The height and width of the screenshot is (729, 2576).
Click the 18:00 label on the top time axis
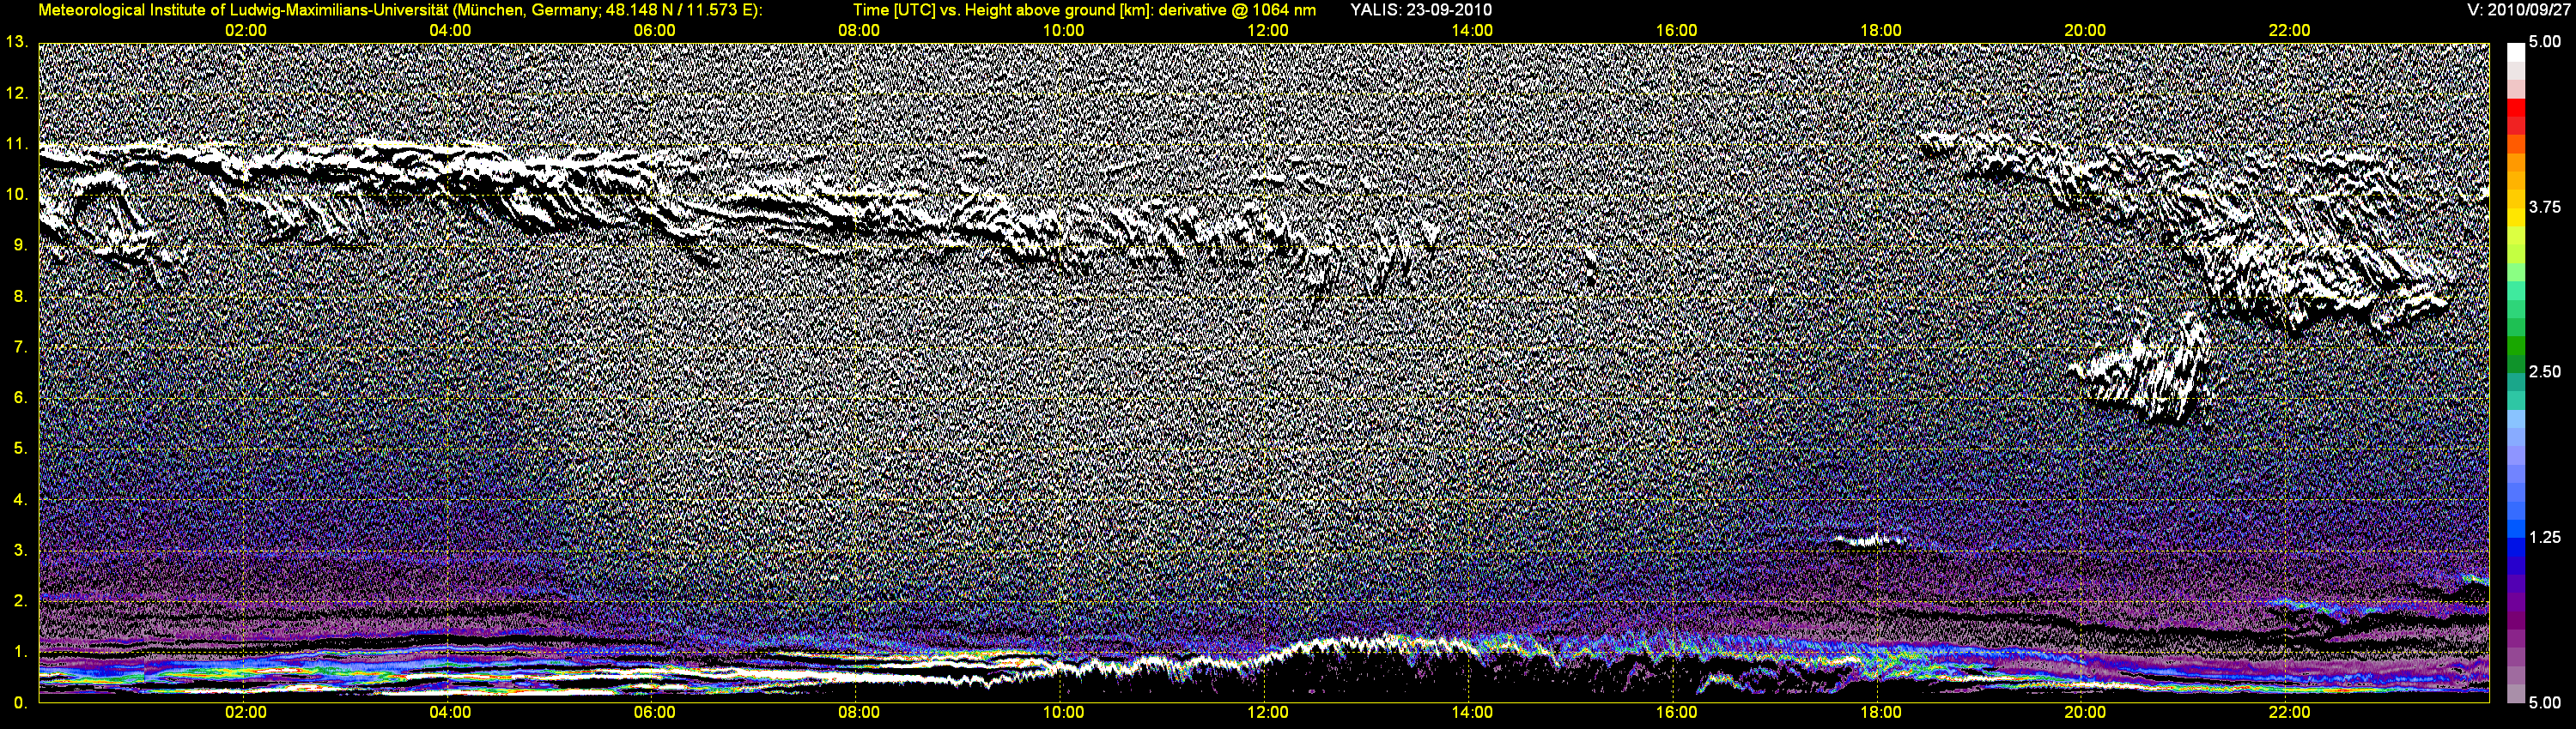point(1881,30)
